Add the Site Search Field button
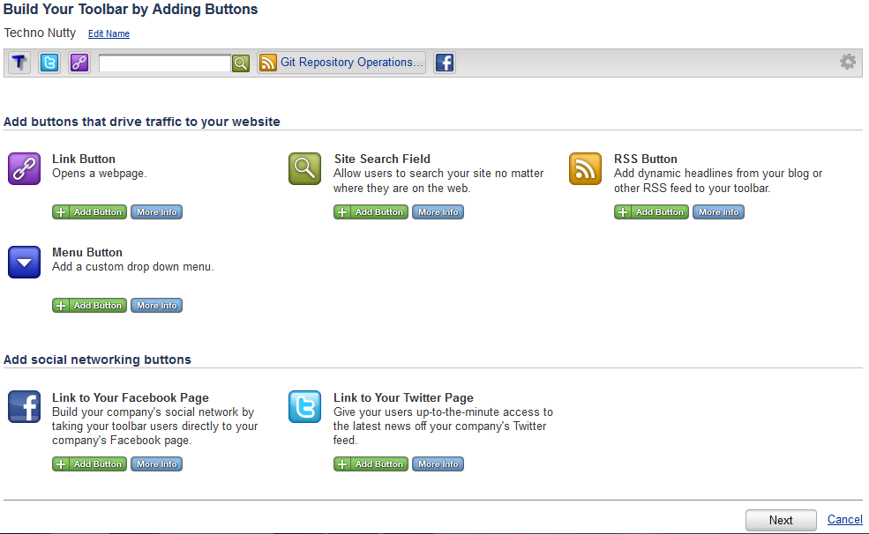Image resolution: width=869 pixels, height=534 pixels. pos(371,211)
